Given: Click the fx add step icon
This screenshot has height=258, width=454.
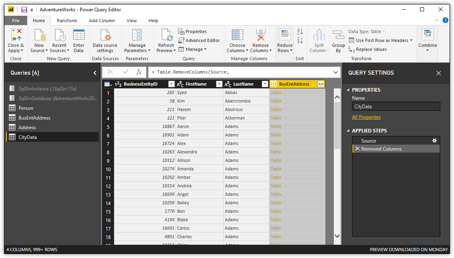Looking at the screenshot, I should coord(139,72).
